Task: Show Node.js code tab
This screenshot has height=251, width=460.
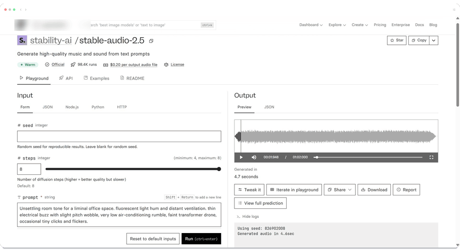Action: [72, 107]
